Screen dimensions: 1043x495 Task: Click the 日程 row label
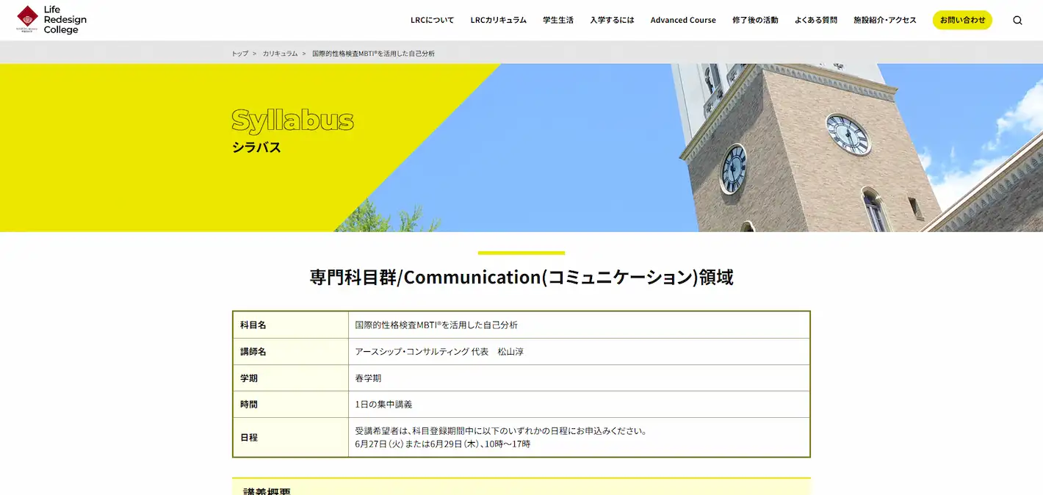(x=249, y=438)
